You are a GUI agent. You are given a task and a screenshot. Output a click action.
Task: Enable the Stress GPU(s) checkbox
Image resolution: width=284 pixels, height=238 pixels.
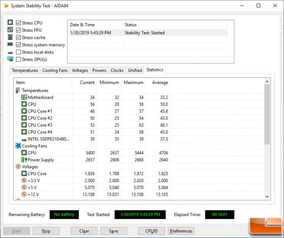pyautogui.click(x=18, y=59)
